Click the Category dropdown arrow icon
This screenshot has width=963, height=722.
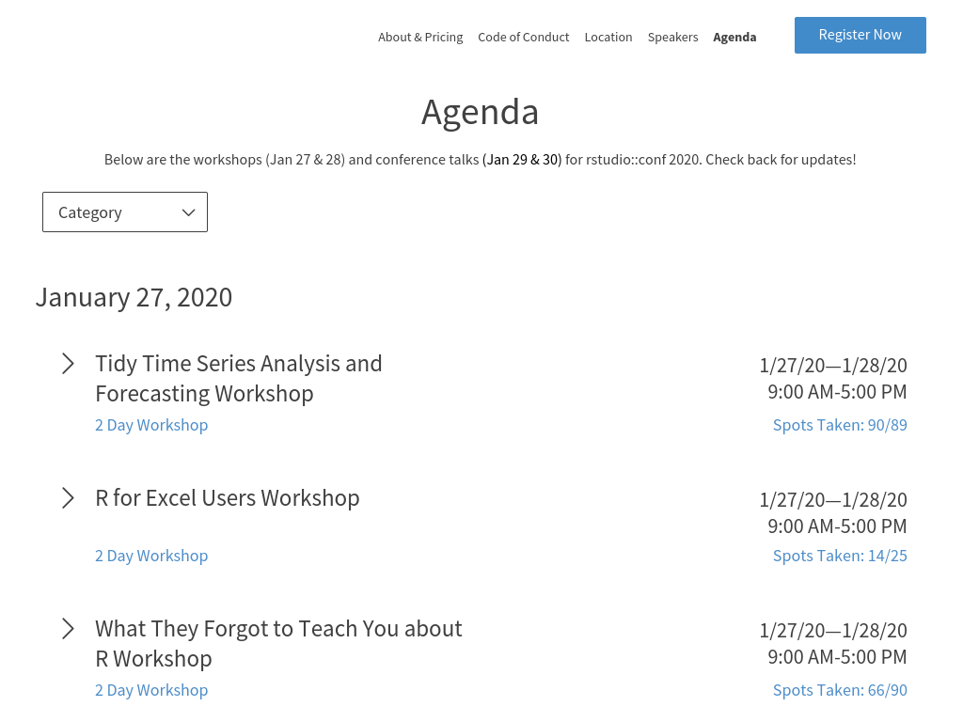coord(188,212)
